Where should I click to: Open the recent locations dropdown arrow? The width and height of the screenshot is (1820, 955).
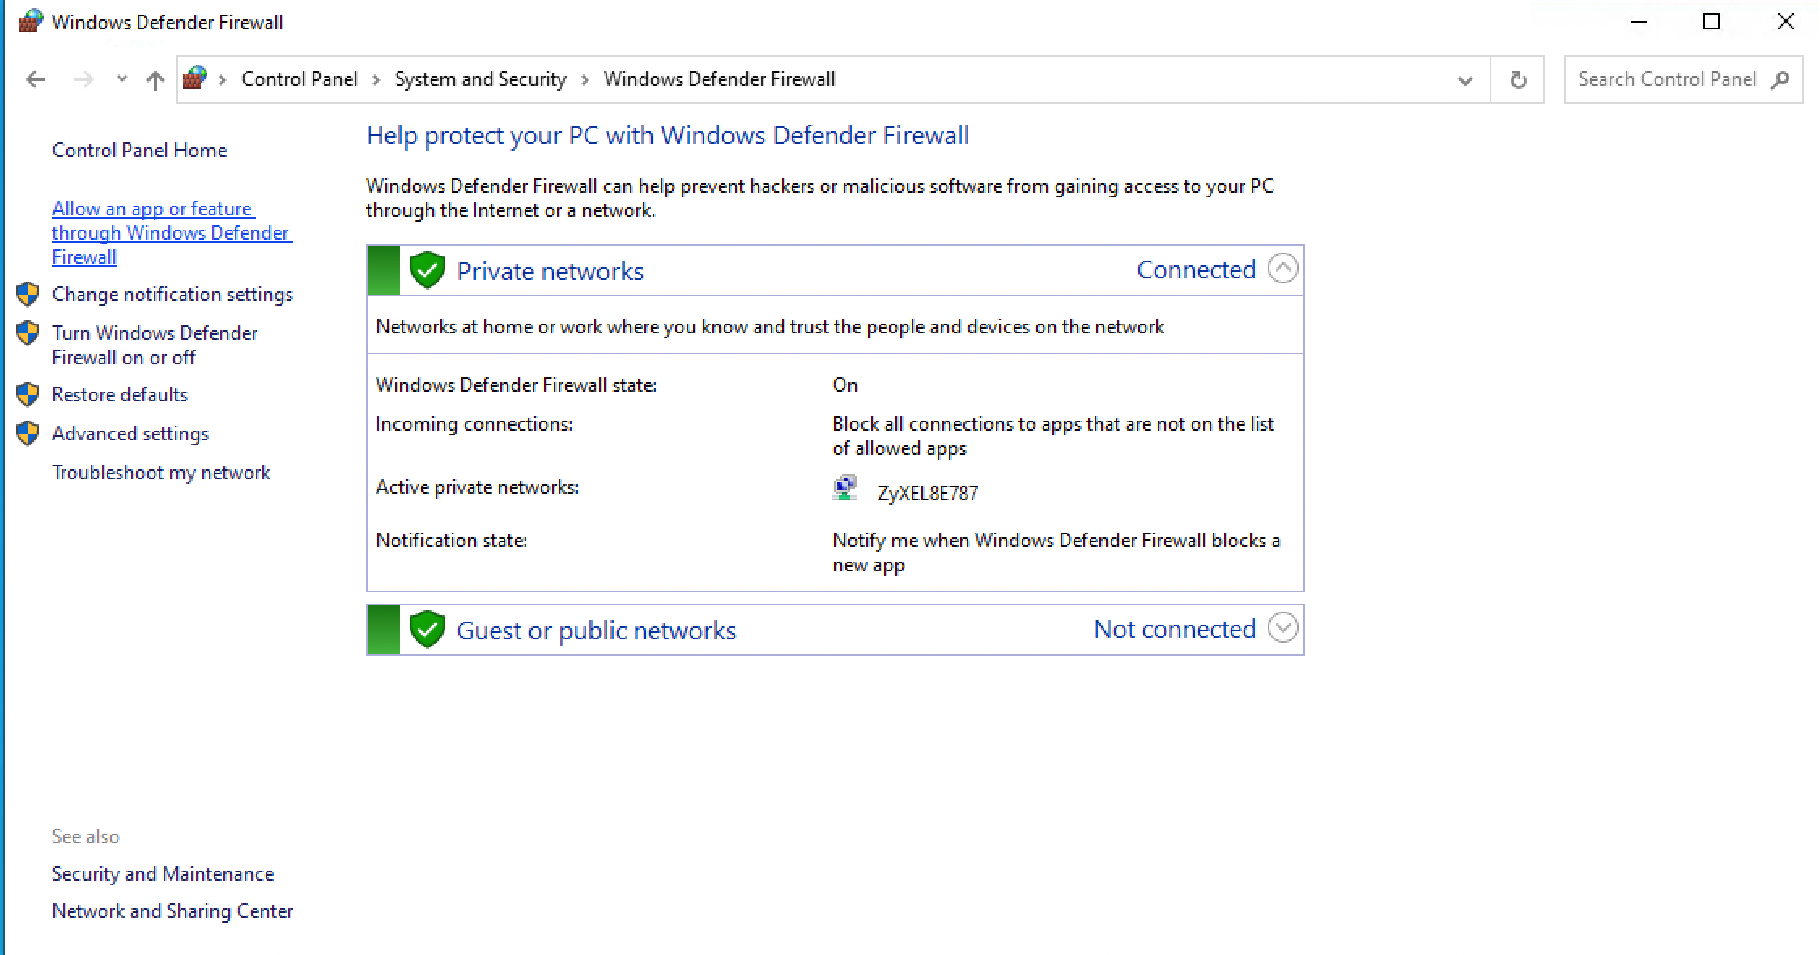pos(121,79)
